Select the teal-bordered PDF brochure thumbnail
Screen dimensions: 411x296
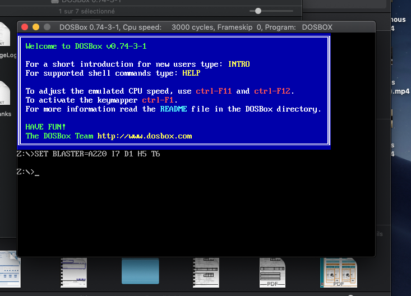click(339, 272)
